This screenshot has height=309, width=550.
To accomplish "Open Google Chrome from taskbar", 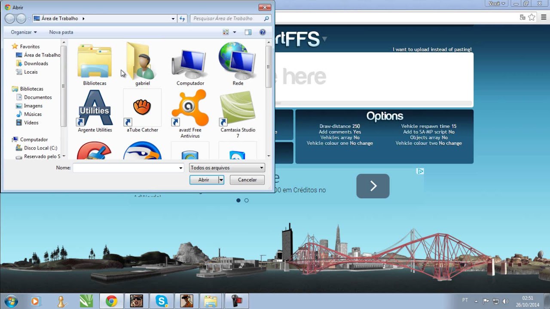I will (112, 301).
